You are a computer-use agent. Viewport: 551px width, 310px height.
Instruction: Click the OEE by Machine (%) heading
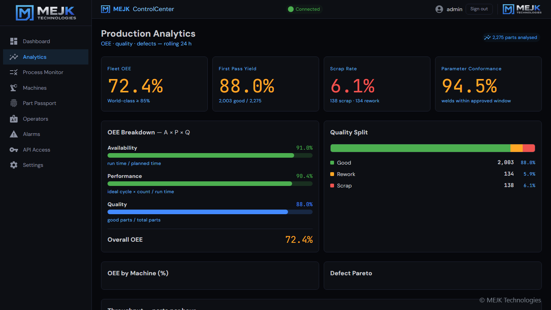(138, 273)
